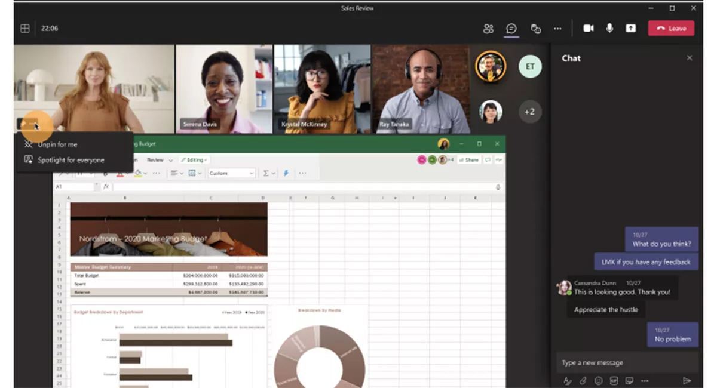
Task: Attach a file with the paperclip icon
Action: click(583, 381)
